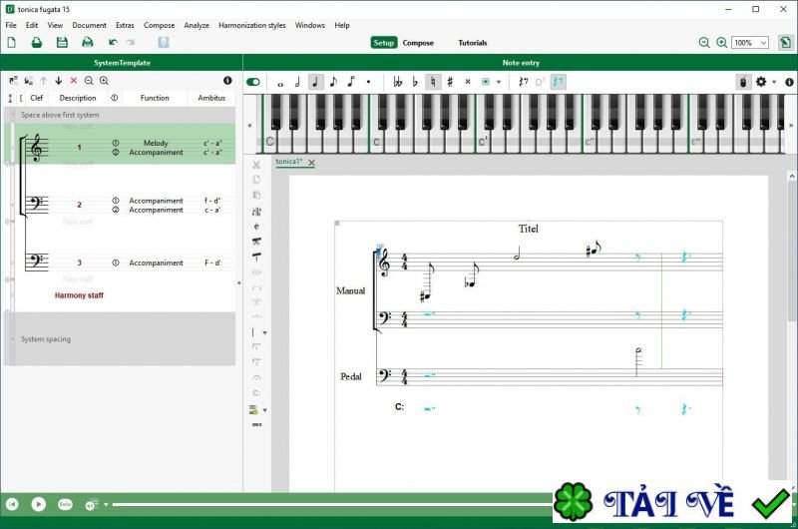Click the Function column header

(155, 98)
